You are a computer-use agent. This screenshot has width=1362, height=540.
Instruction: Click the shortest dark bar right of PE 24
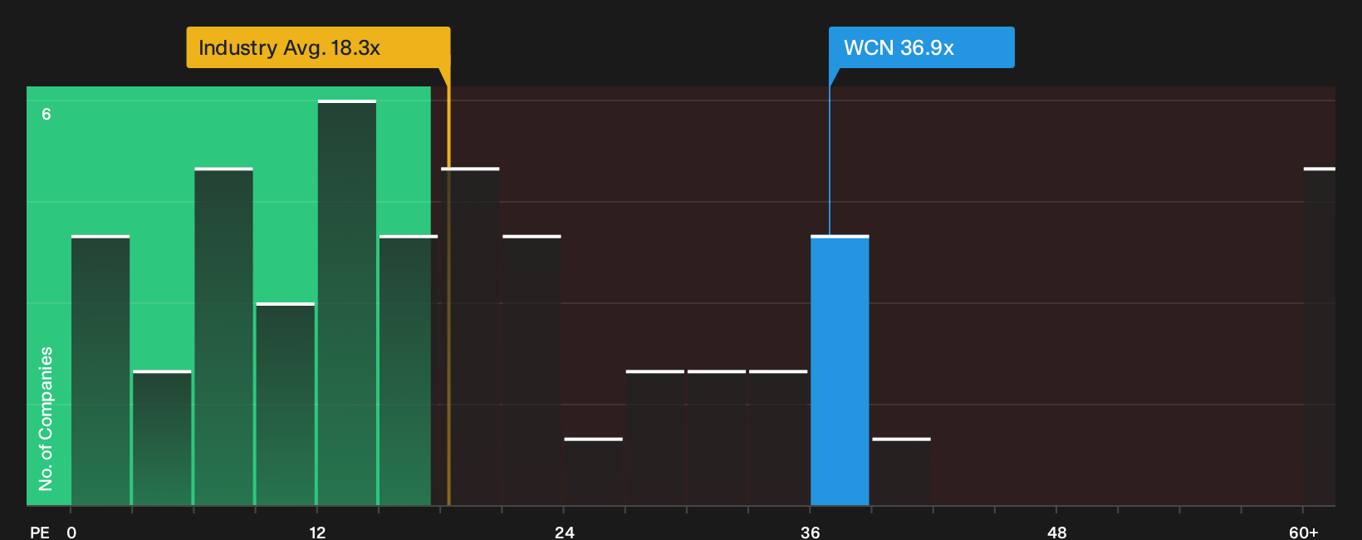click(x=593, y=472)
